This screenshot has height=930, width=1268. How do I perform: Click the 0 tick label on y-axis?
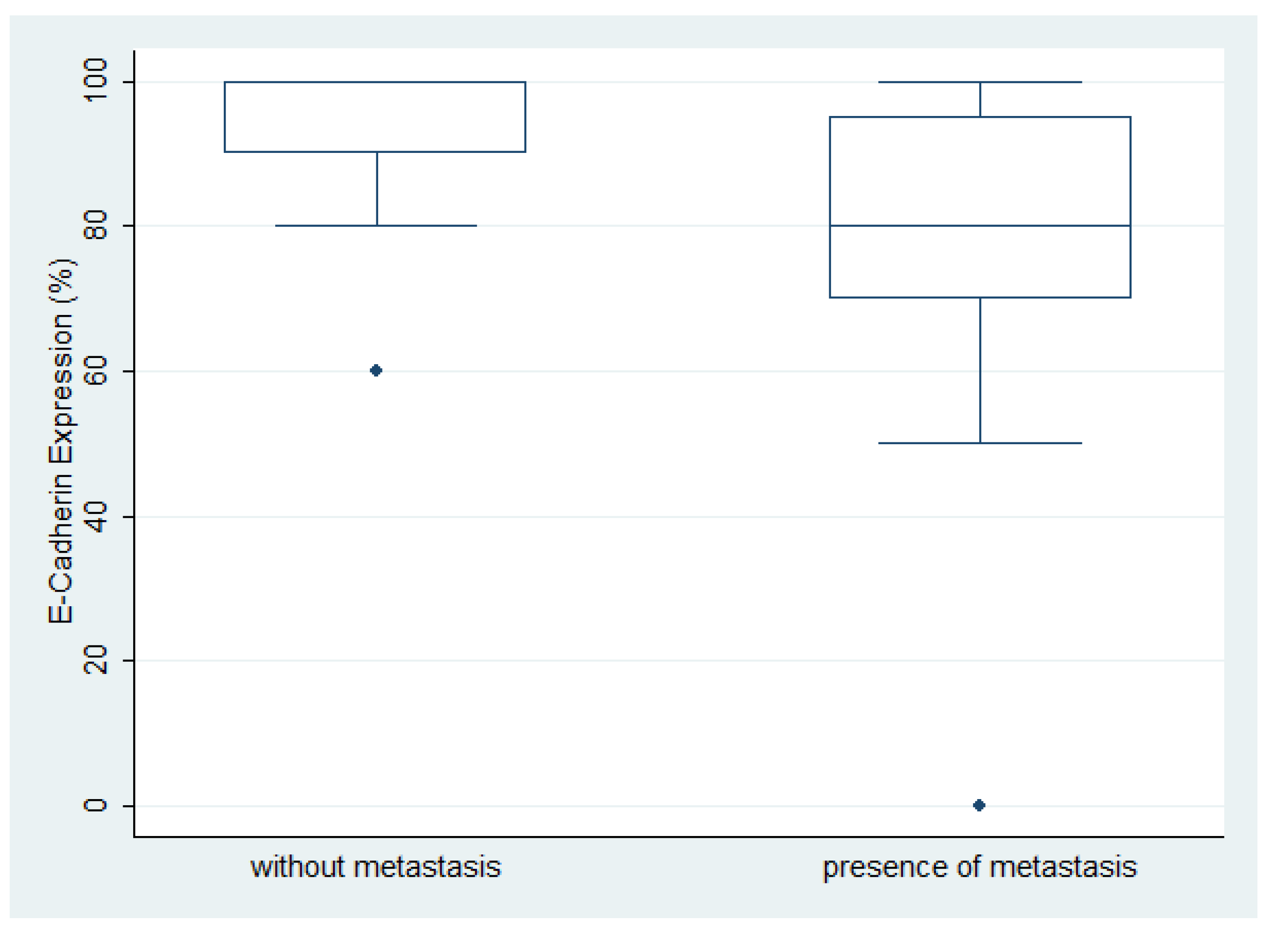point(95,805)
